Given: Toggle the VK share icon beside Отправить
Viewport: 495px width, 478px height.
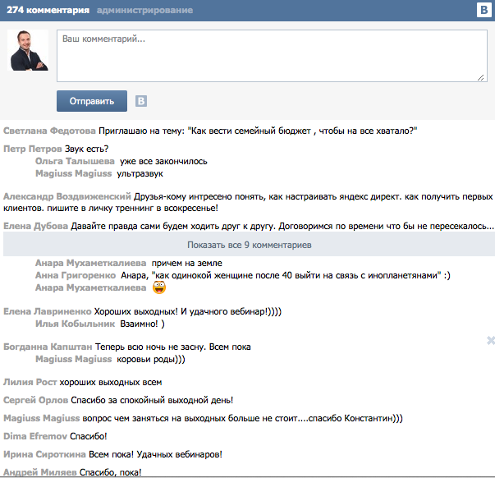Looking at the screenshot, I should pyautogui.click(x=141, y=101).
